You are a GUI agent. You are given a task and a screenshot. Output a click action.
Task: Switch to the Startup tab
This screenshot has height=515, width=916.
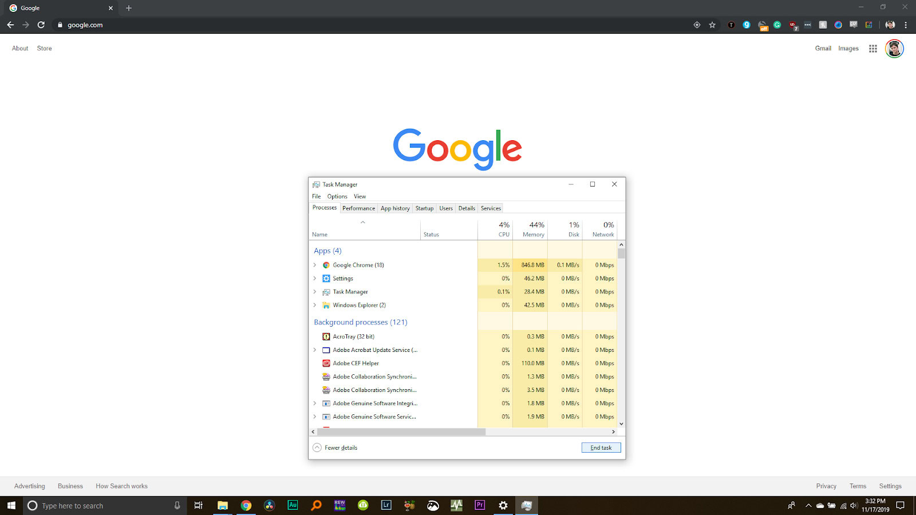click(x=424, y=208)
